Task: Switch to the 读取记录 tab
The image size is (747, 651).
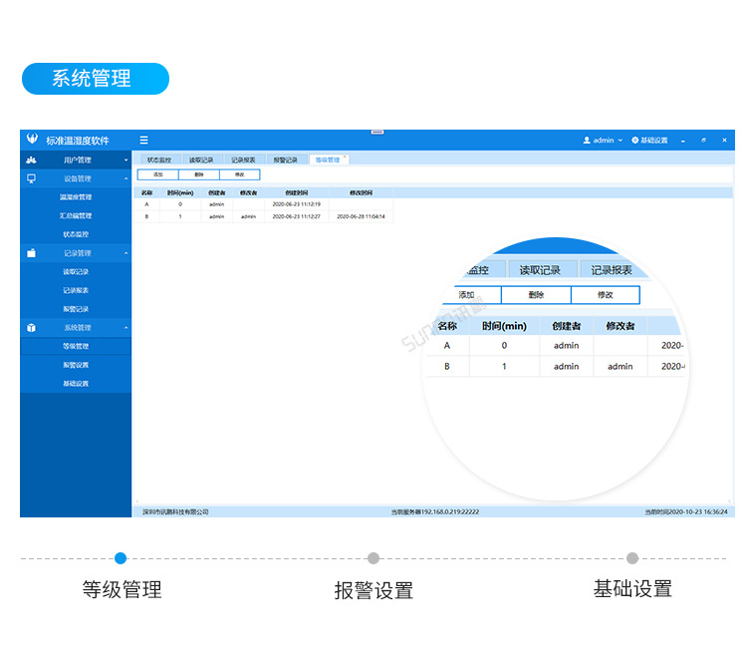Action: click(x=201, y=160)
